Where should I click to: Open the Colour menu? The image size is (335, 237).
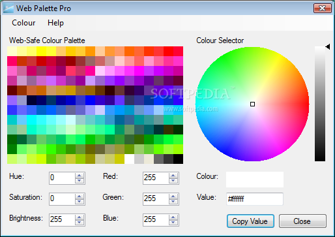pos(23,23)
